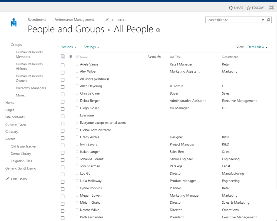Check the row checkbox for Diego Siciliani
The height and width of the screenshot is (221, 277).
click(x=62, y=109)
